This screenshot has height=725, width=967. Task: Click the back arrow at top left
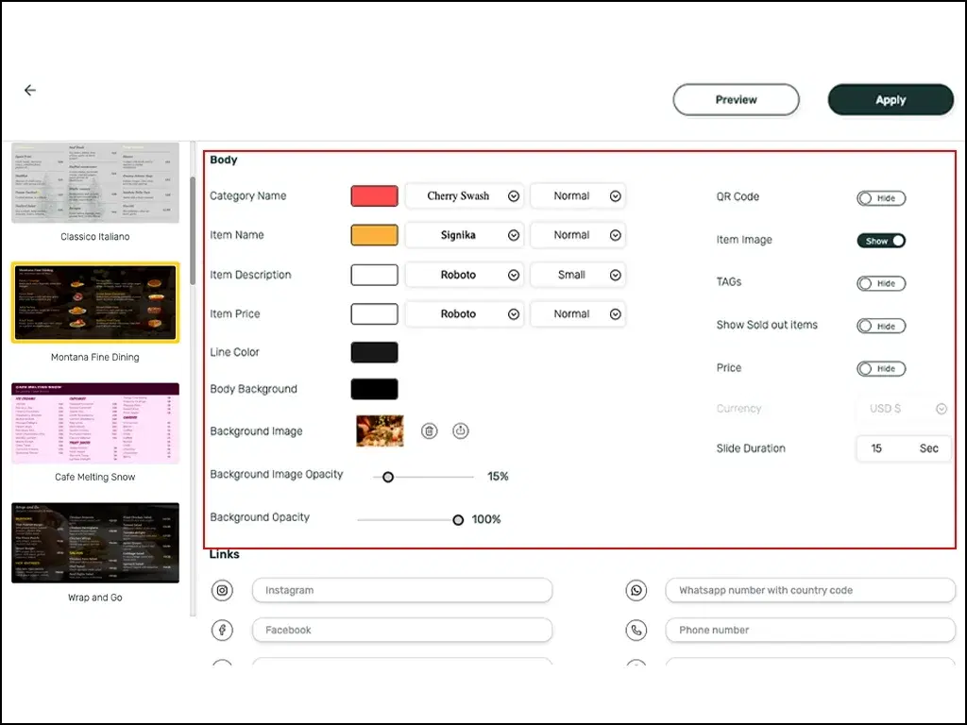tap(29, 90)
